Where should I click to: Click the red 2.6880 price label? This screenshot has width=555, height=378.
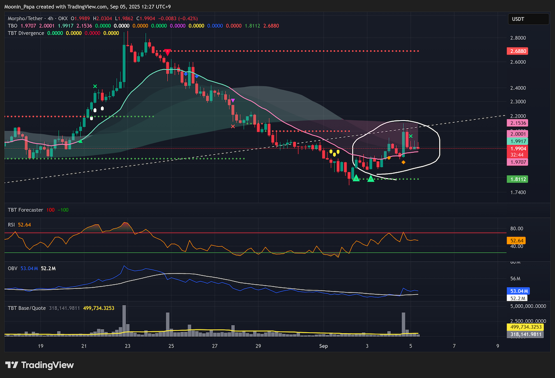tap(519, 51)
